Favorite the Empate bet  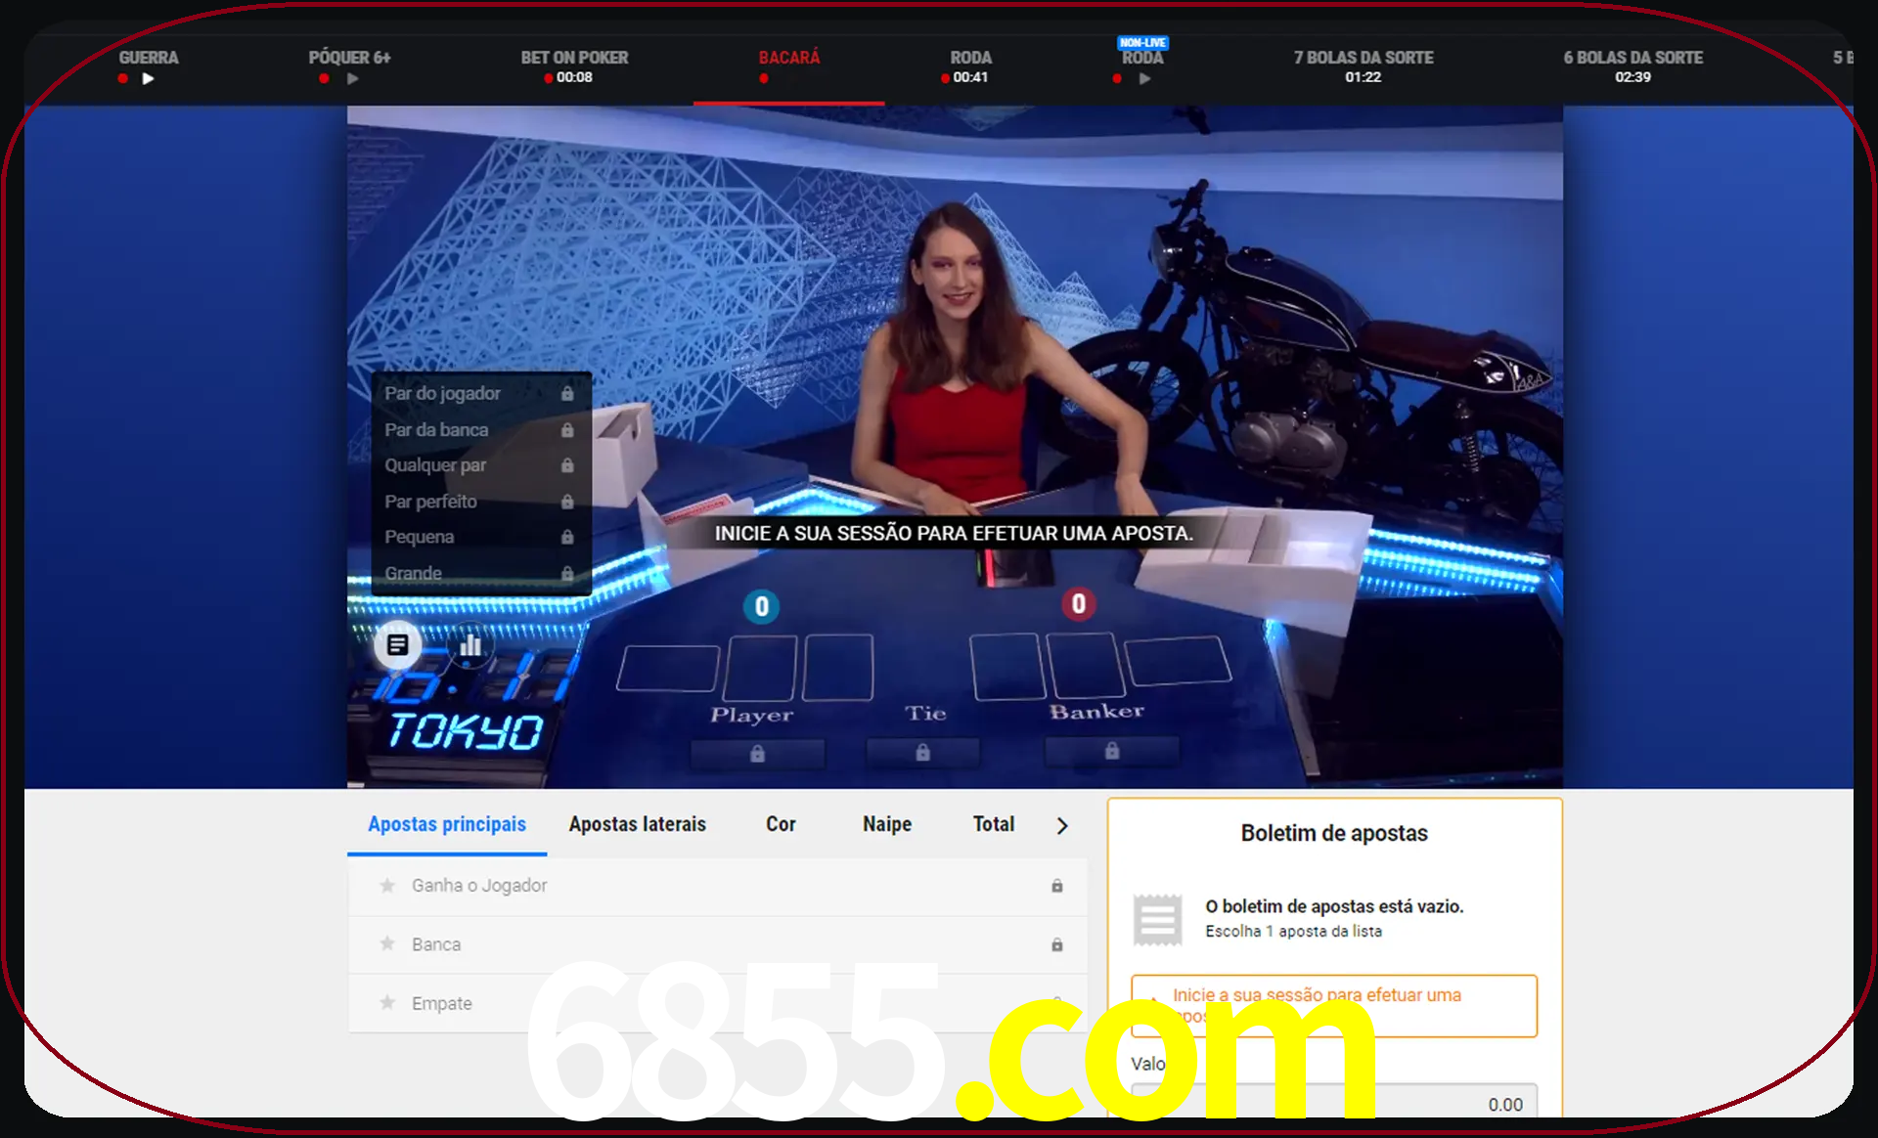(387, 1003)
